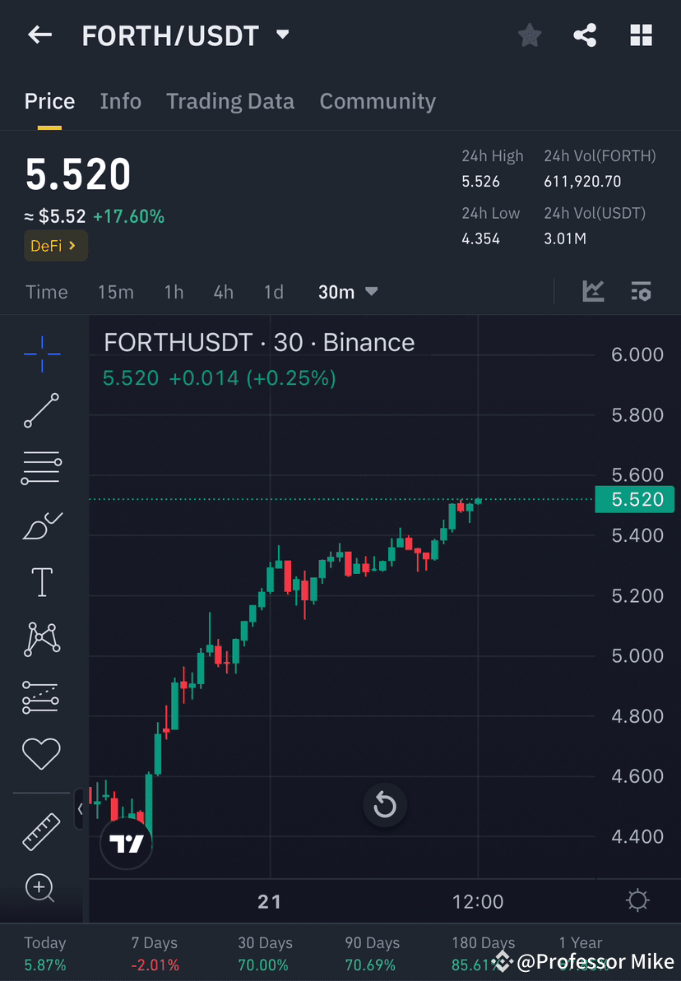Viewport: 681px width, 981px height.
Task: Toggle the favorite star for FORTH/USDT
Action: pos(529,35)
